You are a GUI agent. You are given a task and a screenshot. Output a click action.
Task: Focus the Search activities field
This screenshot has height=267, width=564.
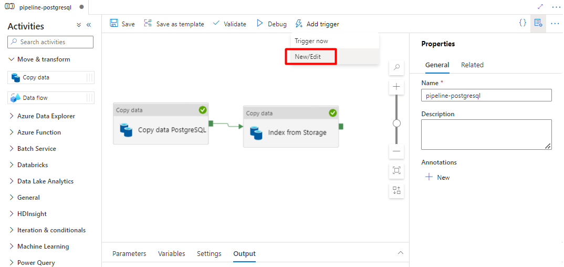tap(50, 42)
